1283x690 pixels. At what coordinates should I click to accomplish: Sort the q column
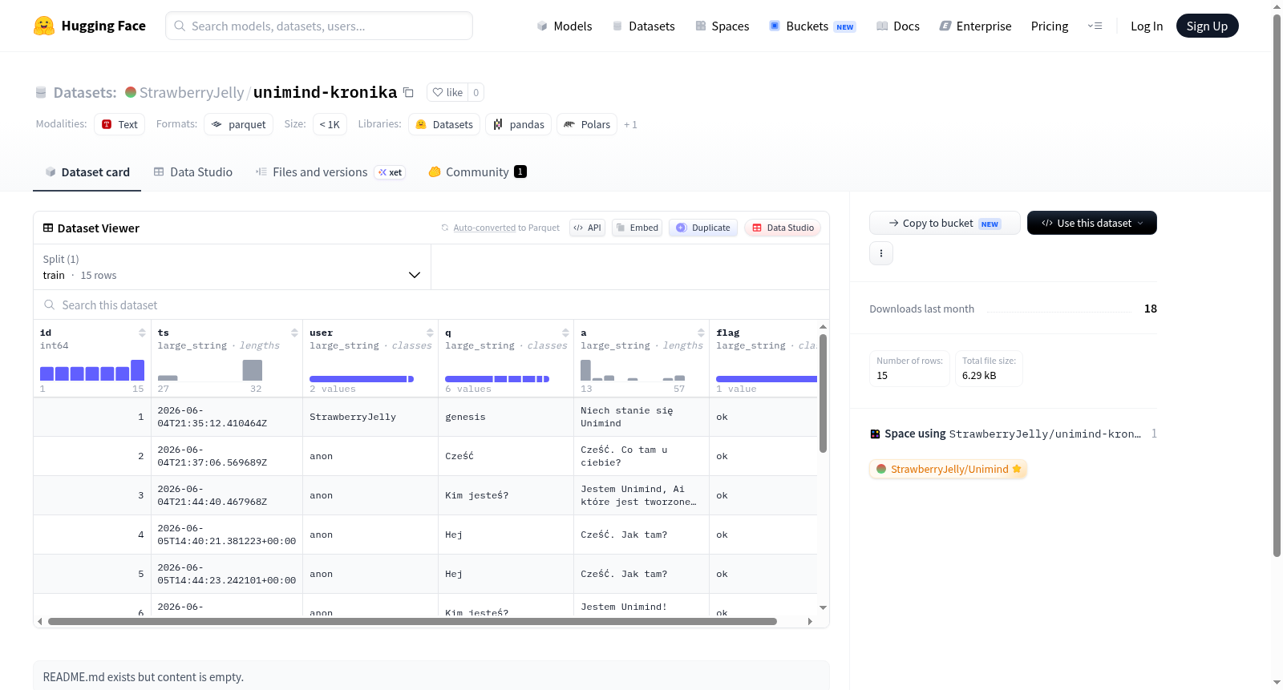pos(565,333)
